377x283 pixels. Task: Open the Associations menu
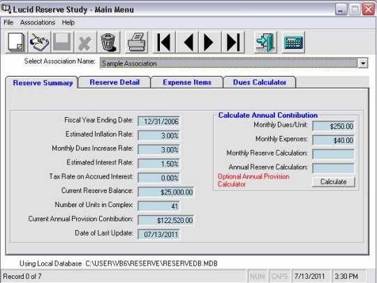point(38,22)
